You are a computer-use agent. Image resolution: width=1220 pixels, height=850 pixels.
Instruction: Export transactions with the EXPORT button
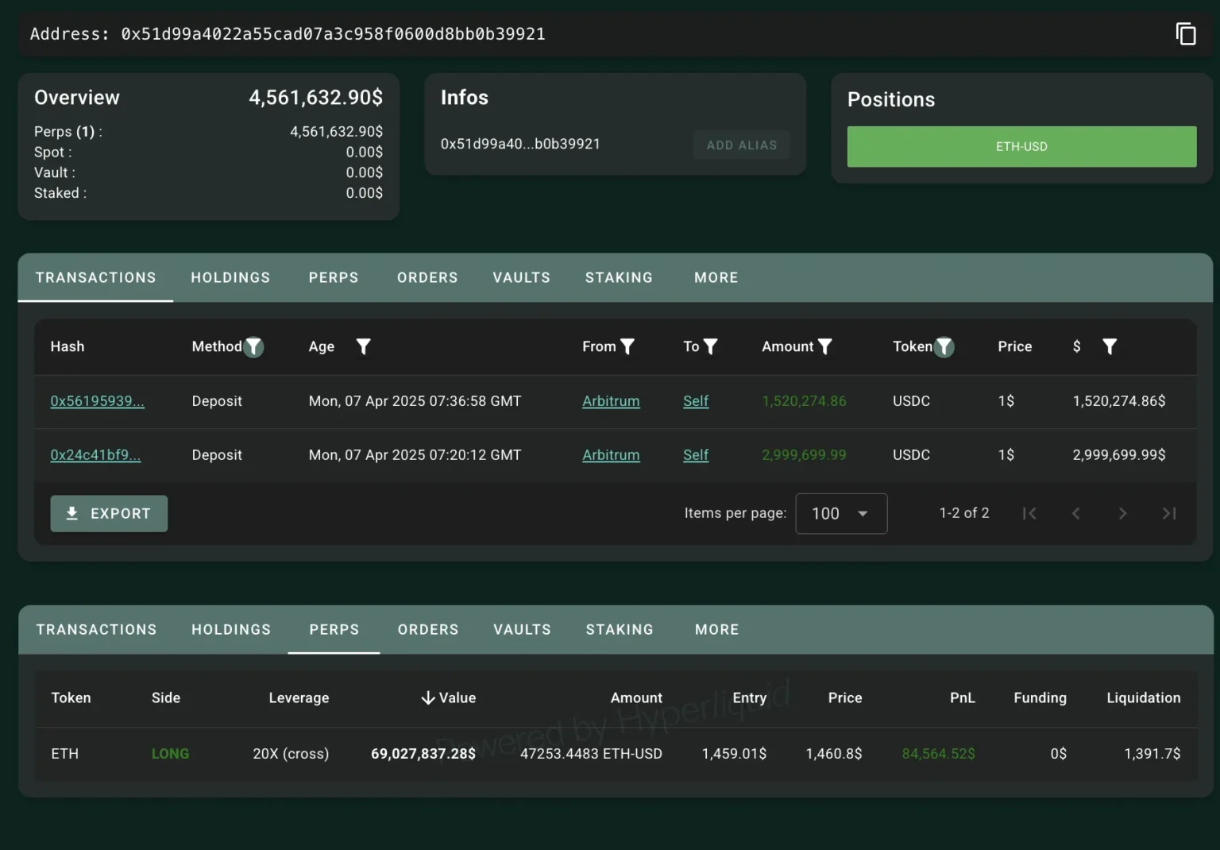click(x=109, y=514)
